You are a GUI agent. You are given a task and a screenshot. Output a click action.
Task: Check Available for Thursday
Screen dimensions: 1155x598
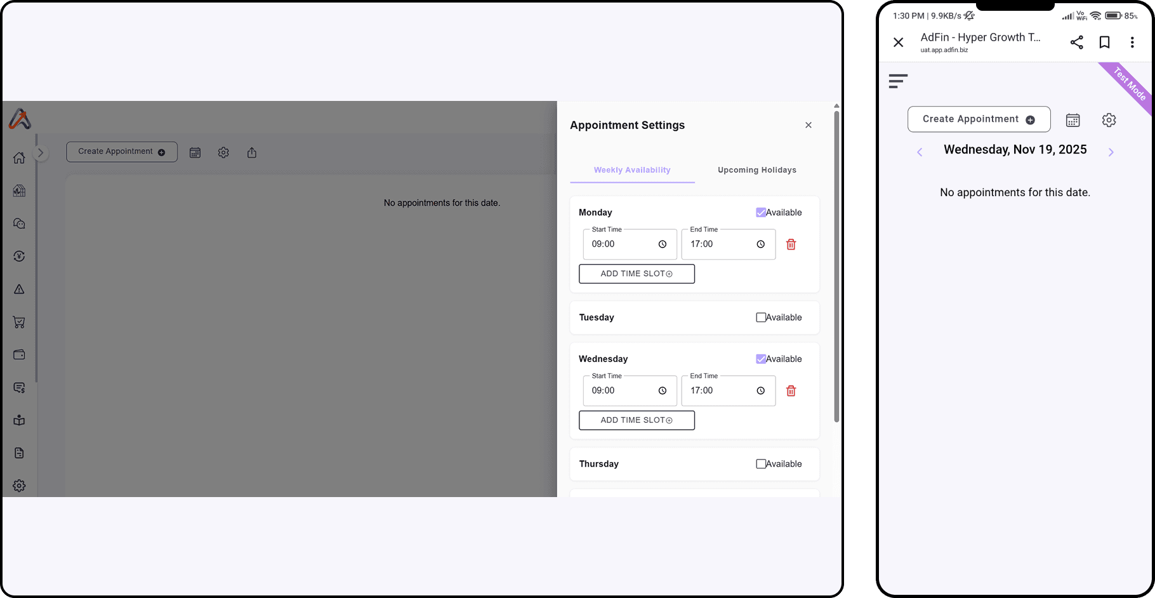coord(761,463)
